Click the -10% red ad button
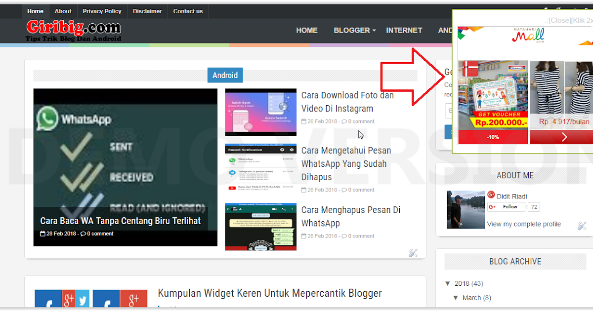 pyautogui.click(x=493, y=137)
